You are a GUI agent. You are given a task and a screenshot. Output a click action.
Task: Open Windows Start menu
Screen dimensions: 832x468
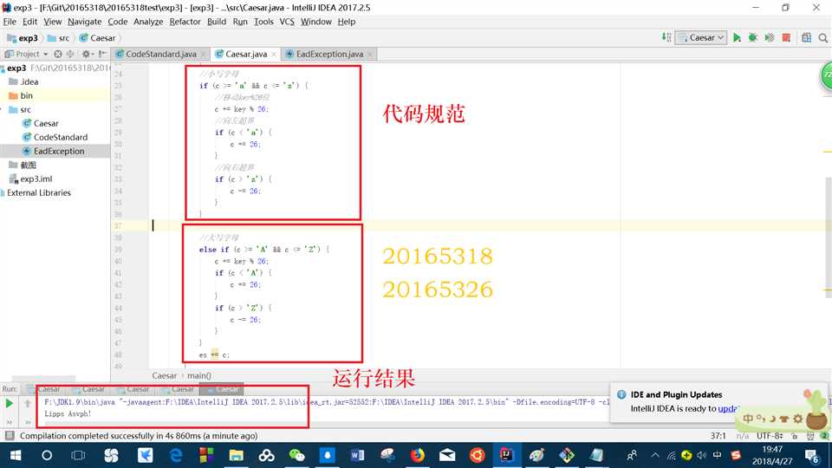[x=16, y=455]
